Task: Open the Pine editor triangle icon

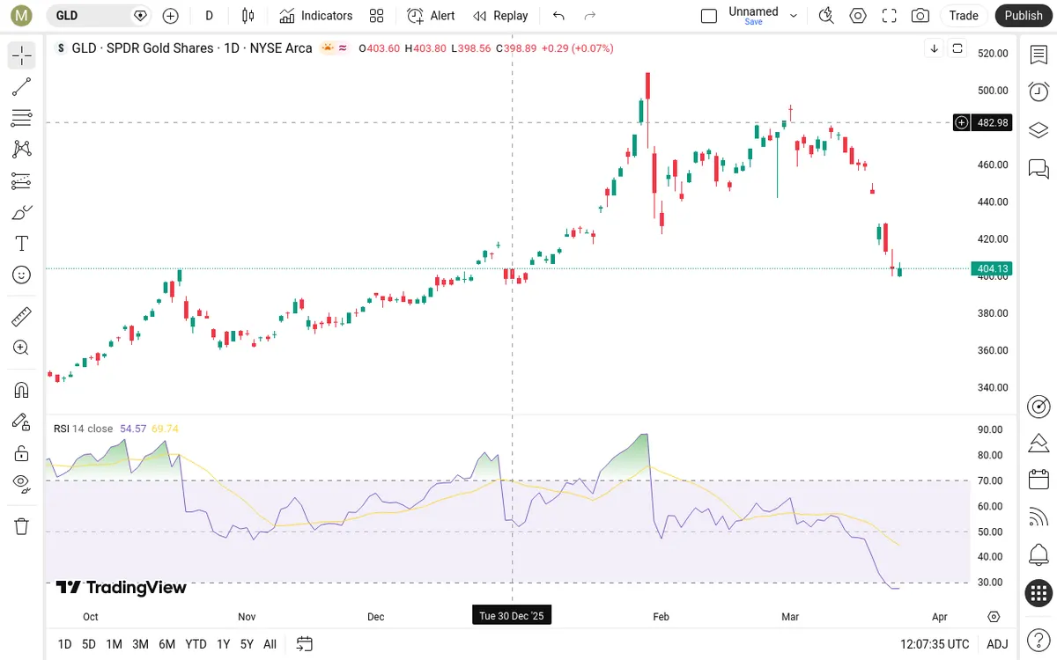Action: pyautogui.click(x=1039, y=442)
